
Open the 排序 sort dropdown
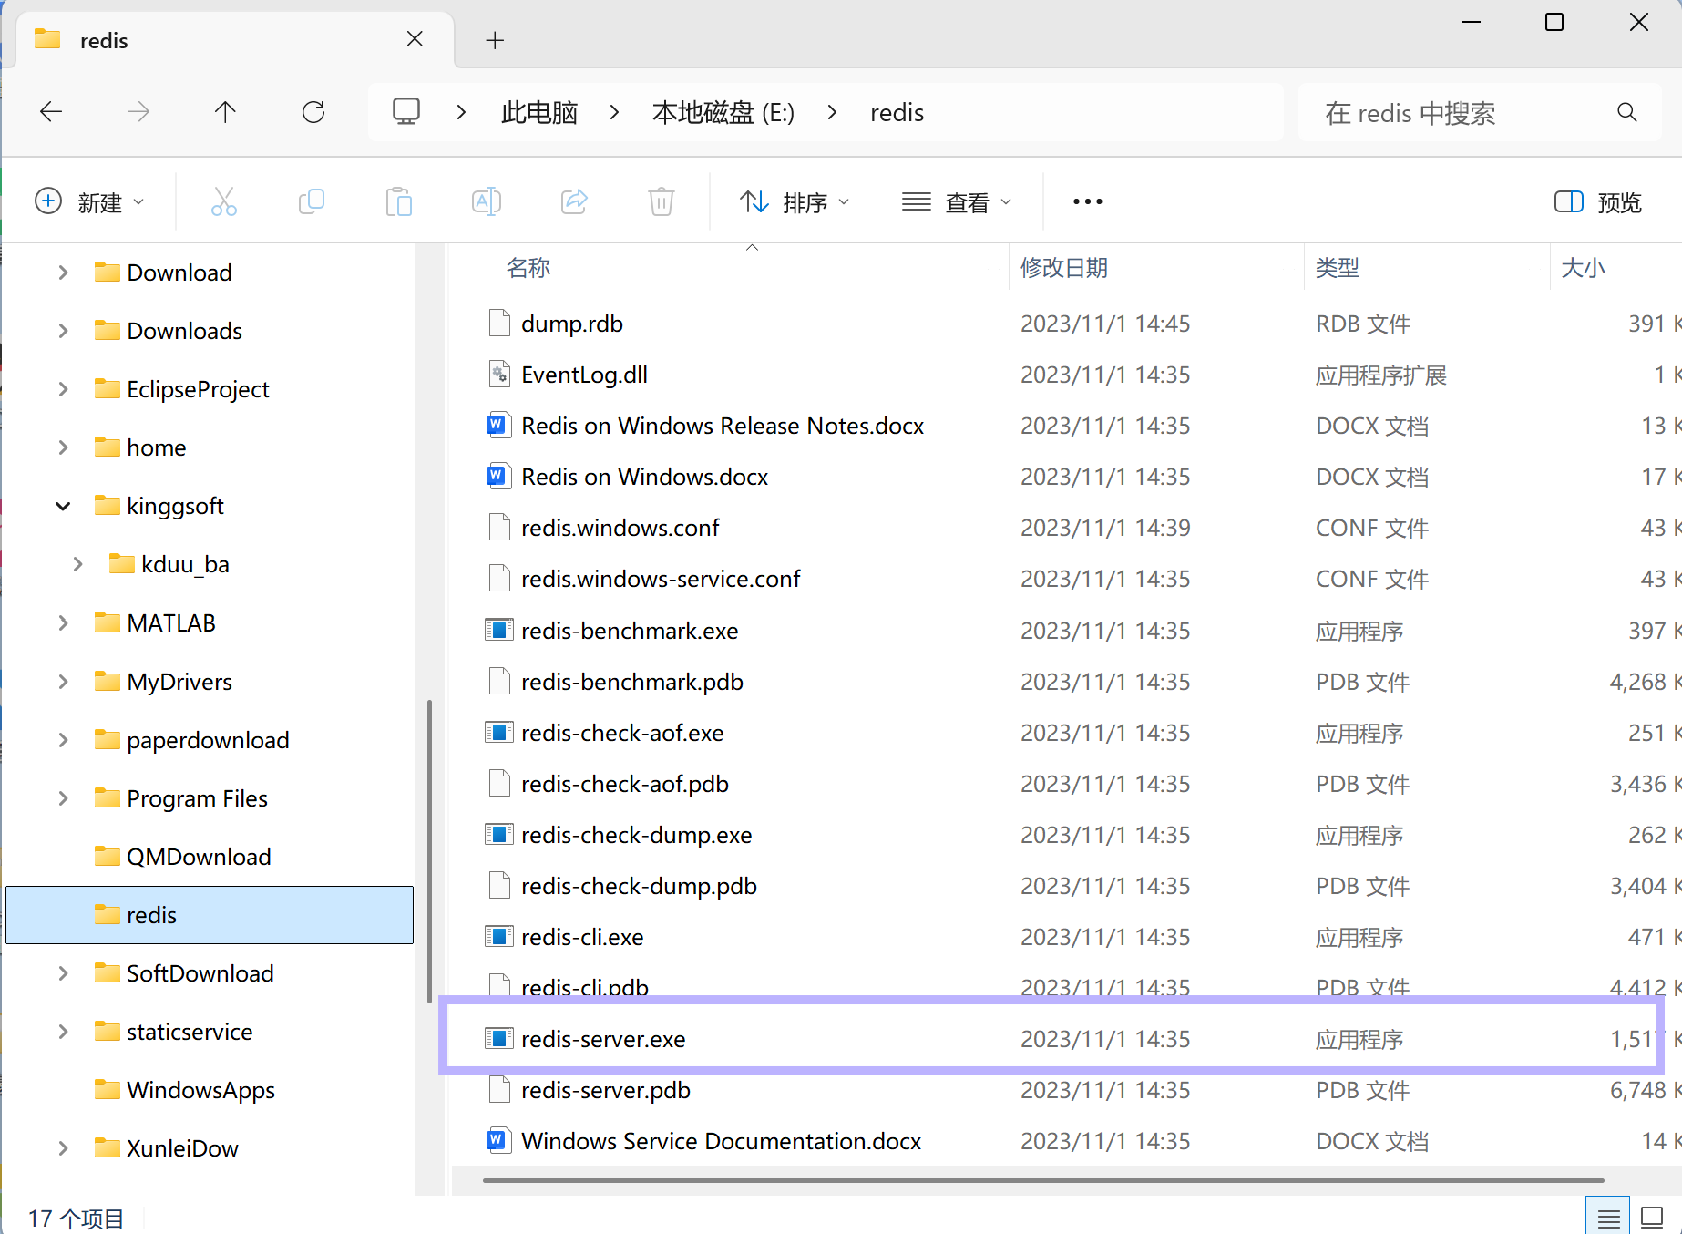pos(795,202)
